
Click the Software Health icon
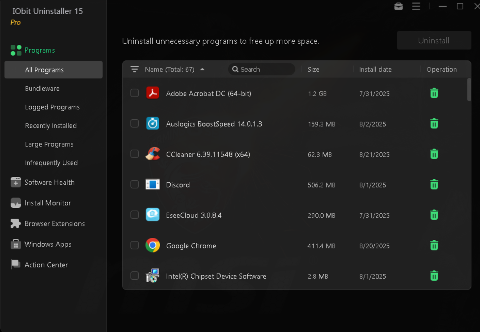[x=15, y=182]
